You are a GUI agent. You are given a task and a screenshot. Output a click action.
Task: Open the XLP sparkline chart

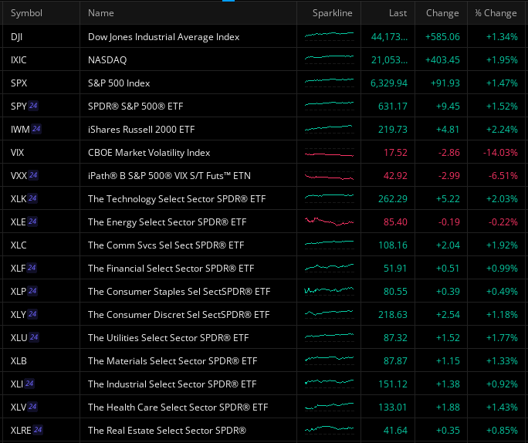click(x=329, y=290)
